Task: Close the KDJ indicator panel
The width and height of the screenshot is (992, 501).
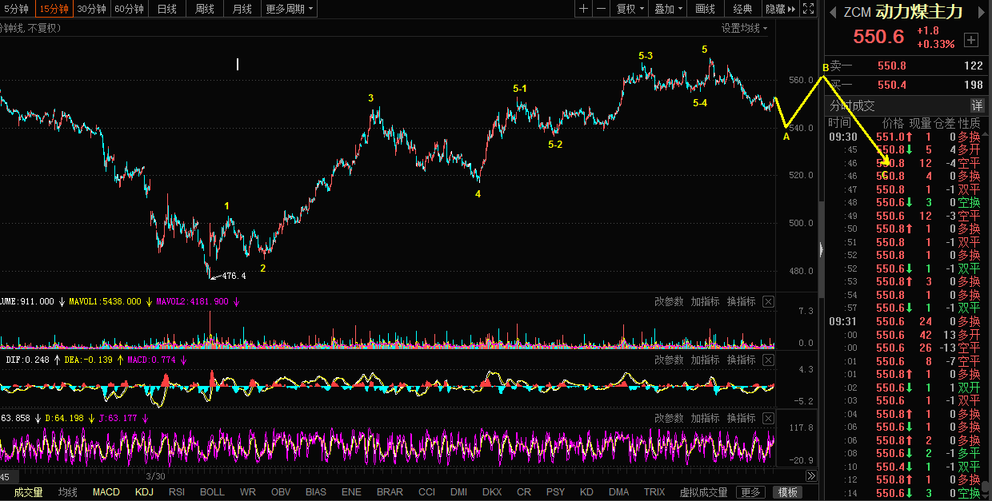Action: pyautogui.click(x=769, y=418)
